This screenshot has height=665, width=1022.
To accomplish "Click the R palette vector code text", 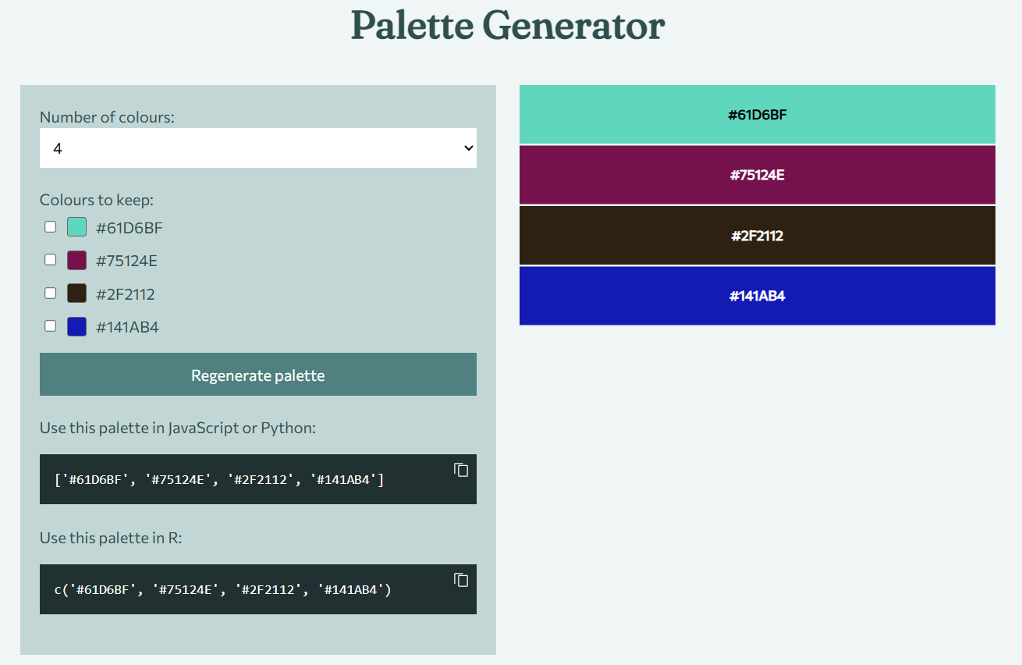I will pos(222,589).
